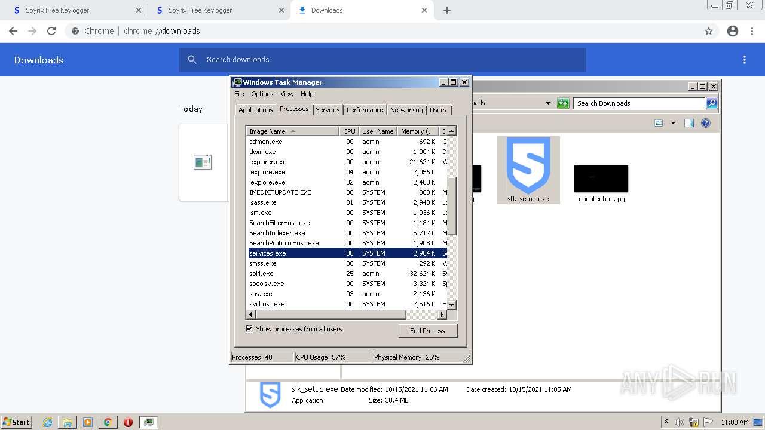Sort processes by User Name column

coord(378,131)
